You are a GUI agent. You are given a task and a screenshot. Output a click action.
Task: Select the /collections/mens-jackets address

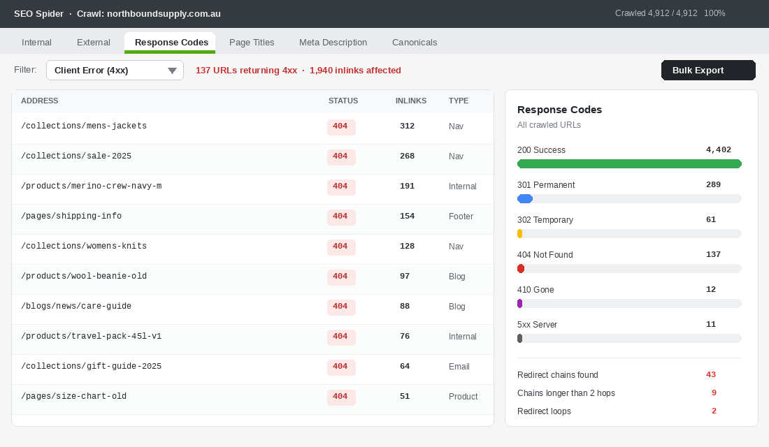84,126
